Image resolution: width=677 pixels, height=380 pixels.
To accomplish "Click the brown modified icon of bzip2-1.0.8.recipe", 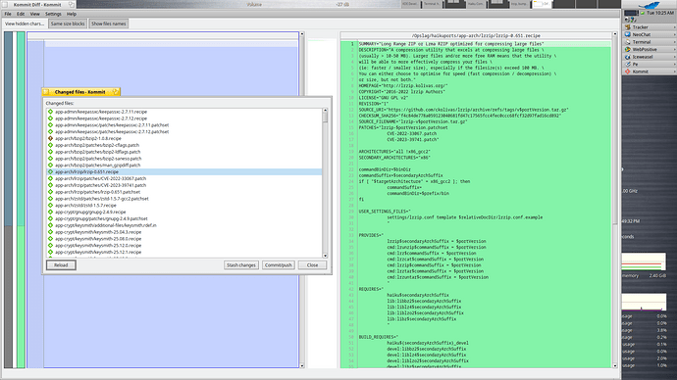I will point(50,138).
